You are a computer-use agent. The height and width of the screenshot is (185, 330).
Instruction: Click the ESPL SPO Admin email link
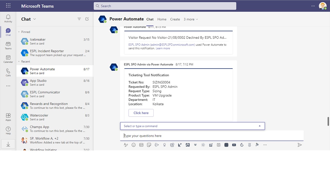click(x=162, y=45)
